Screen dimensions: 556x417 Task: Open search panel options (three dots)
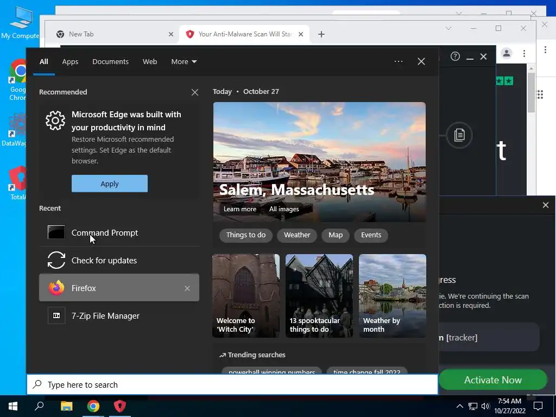point(399,61)
